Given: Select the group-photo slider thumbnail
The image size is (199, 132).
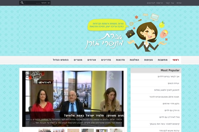Looking at the screenshot, I should pos(59,130).
